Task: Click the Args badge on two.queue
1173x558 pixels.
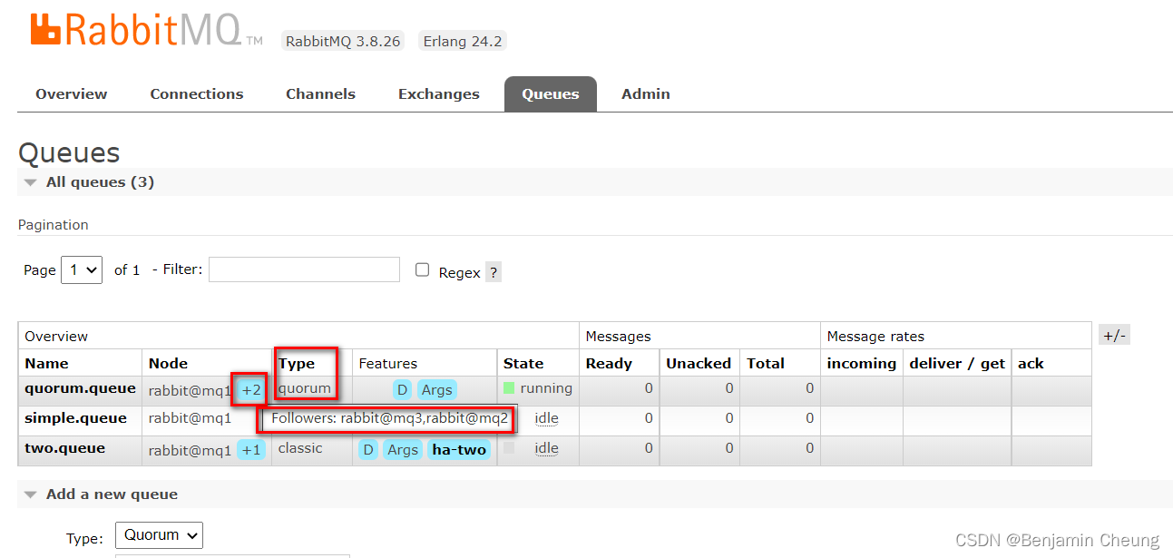Action: coord(402,450)
